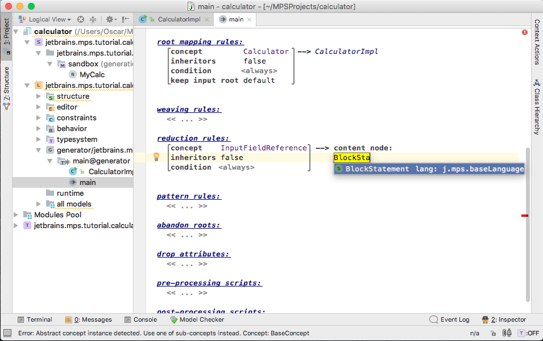Hide the Project tool window
Image resolution: width=543 pixels, height=341 pixels.
coord(125,19)
